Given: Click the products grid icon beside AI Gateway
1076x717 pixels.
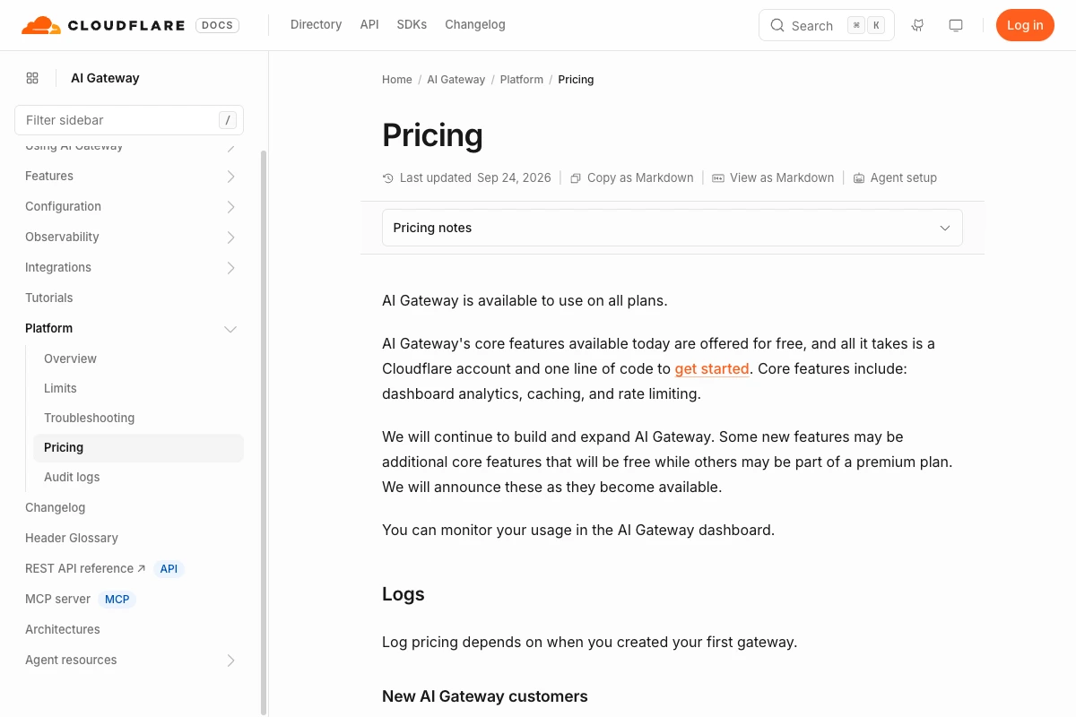Looking at the screenshot, I should (x=32, y=78).
